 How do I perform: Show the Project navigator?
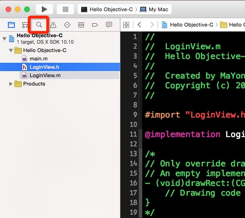(x=12, y=25)
